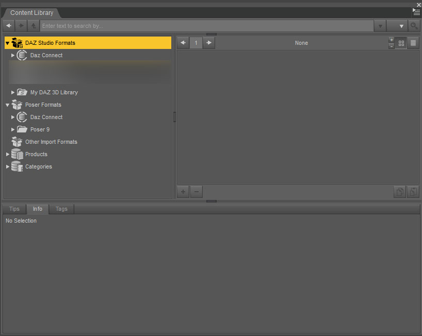Click the large plus add button
This screenshot has width=422, height=336.
click(183, 192)
